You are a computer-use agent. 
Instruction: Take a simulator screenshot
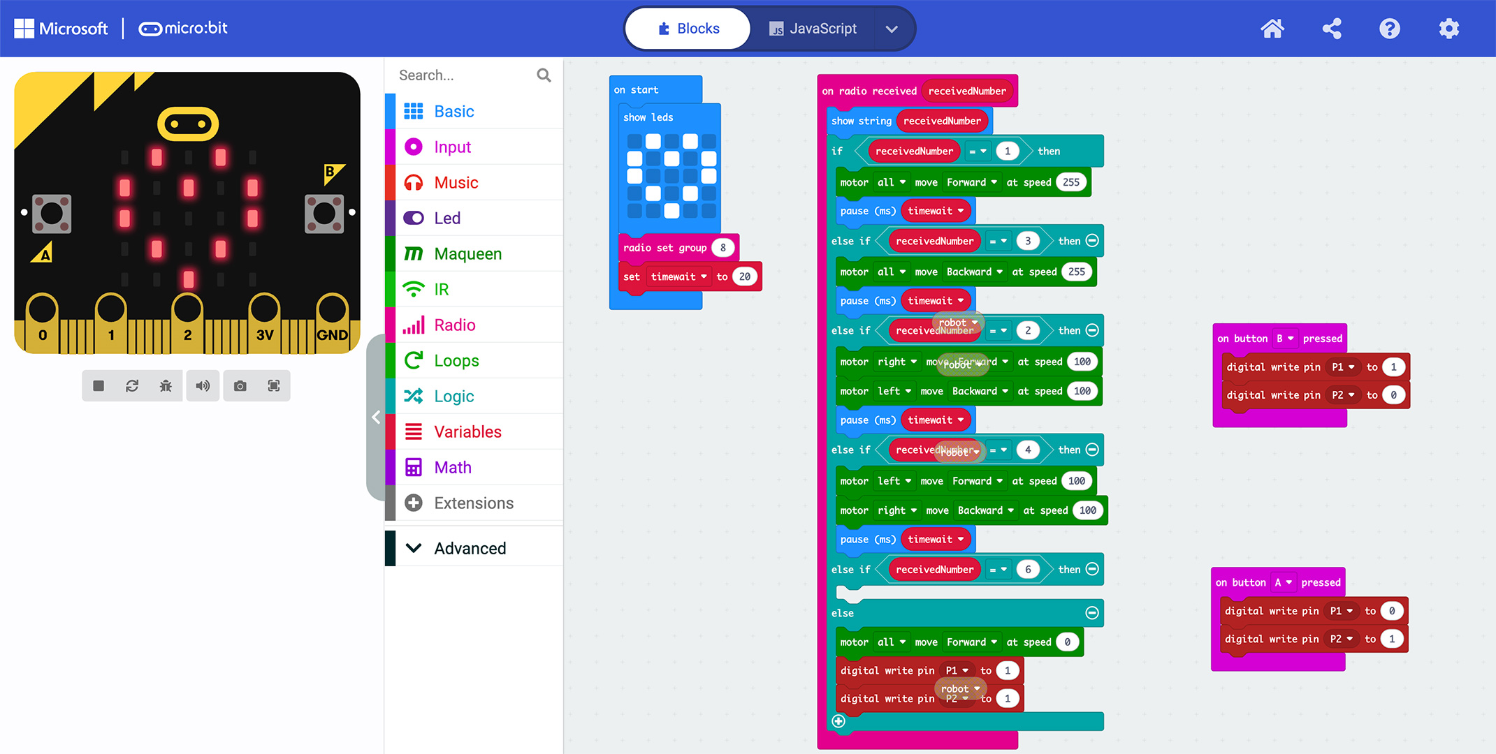pyautogui.click(x=240, y=386)
